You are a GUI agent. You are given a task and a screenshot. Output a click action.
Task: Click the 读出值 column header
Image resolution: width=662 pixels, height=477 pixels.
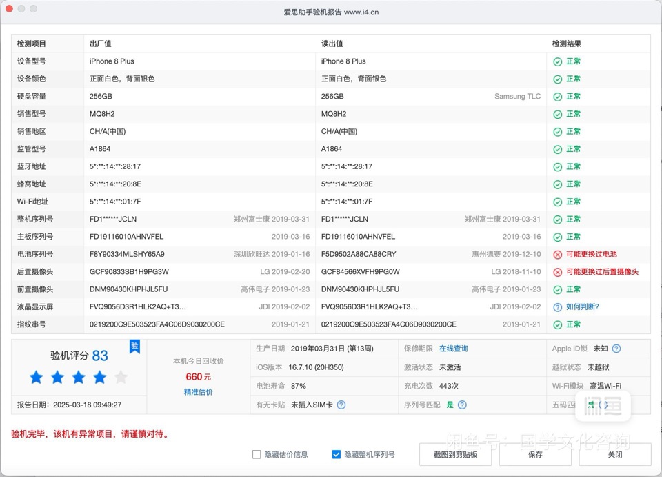pyautogui.click(x=332, y=43)
